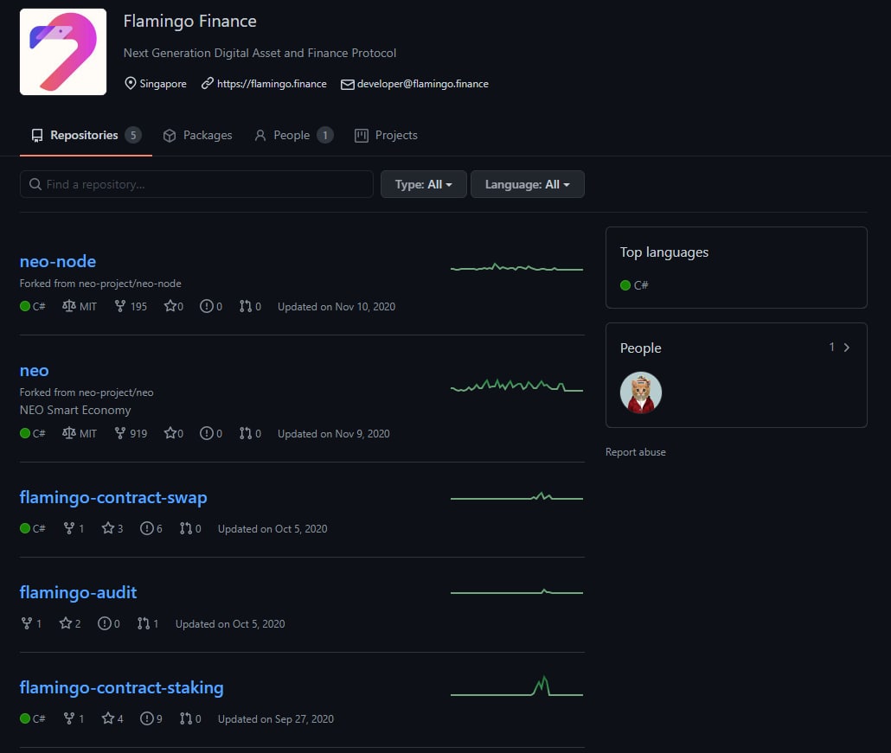Click the developer@flamingo.finance email link

(422, 84)
